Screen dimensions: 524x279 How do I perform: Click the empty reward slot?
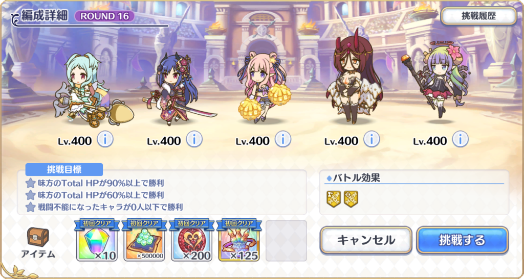(x=286, y=241)
